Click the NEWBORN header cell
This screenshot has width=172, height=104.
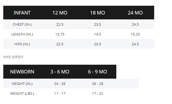(22, 72)
